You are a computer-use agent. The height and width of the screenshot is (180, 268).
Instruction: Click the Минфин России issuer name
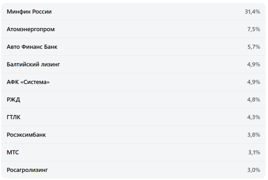click(29, 12)
